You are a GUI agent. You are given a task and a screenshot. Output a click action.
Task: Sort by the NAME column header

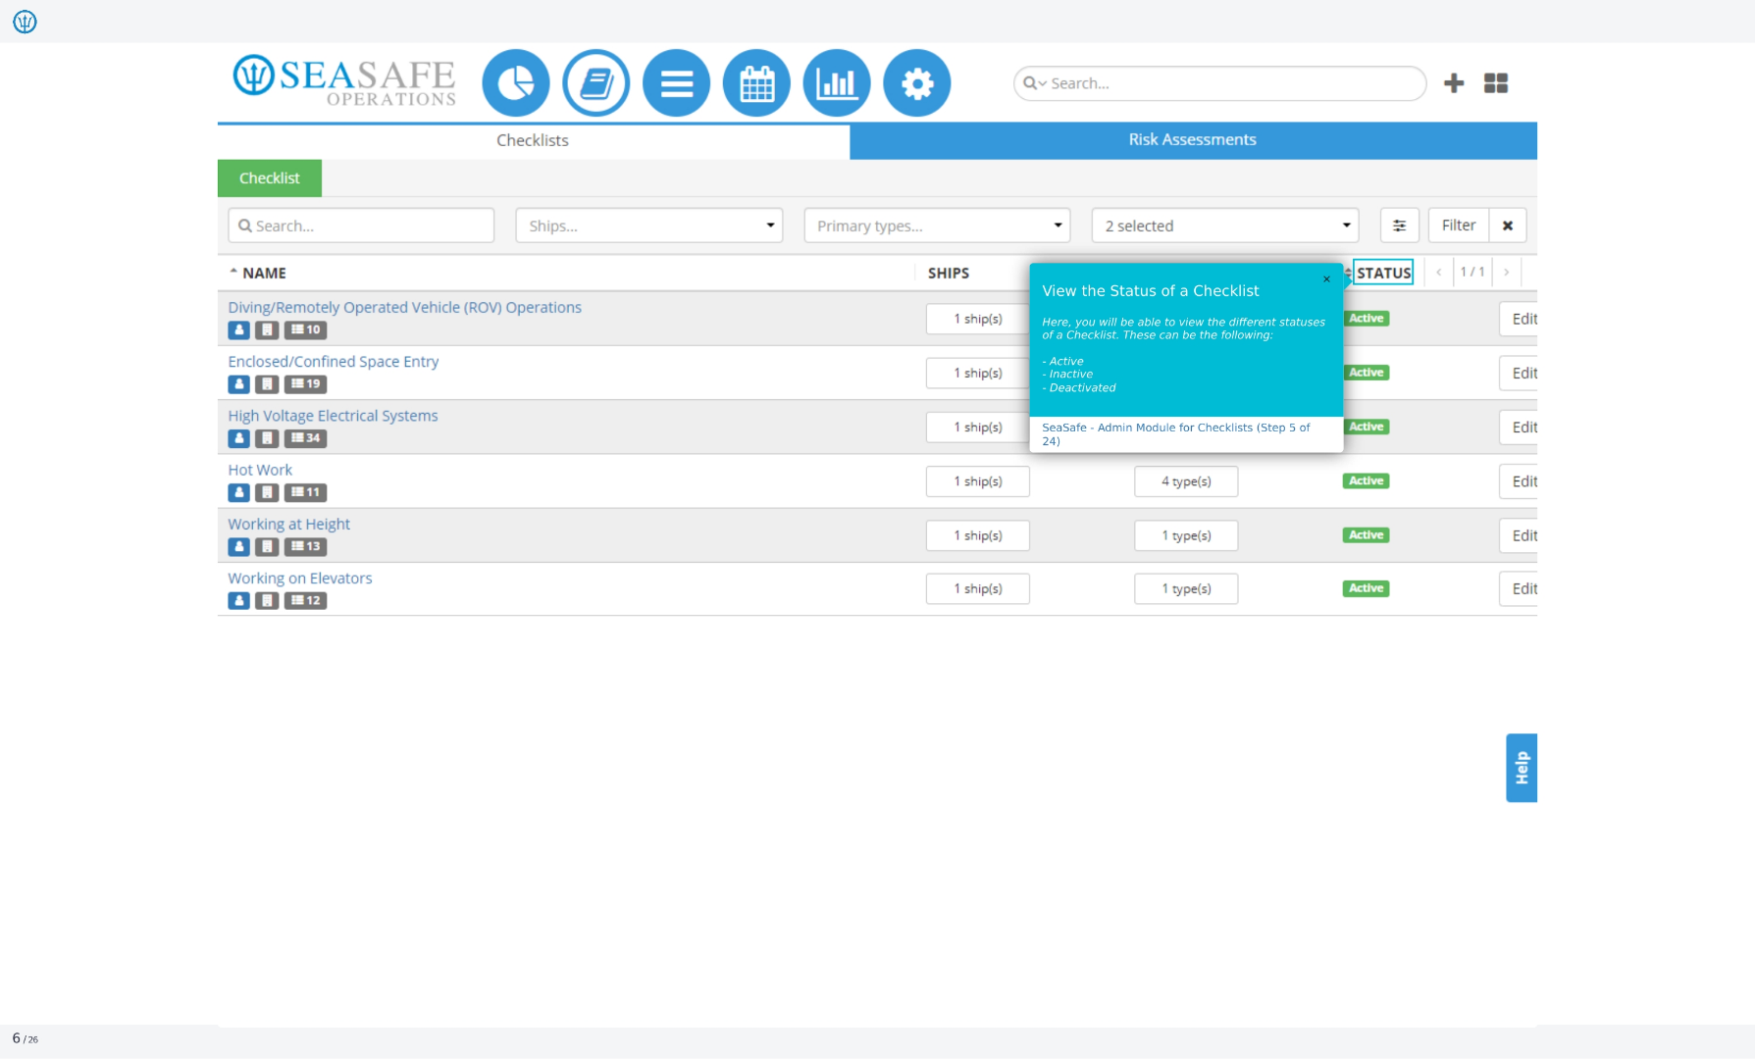[264, 274]
